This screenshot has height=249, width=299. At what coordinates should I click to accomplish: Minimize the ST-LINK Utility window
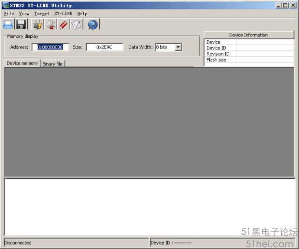(279, 5)
